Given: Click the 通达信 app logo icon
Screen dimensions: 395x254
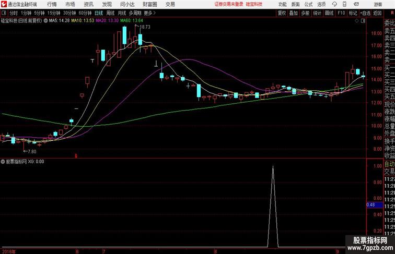Looking at the screenshot, I should tap(4, 4).
